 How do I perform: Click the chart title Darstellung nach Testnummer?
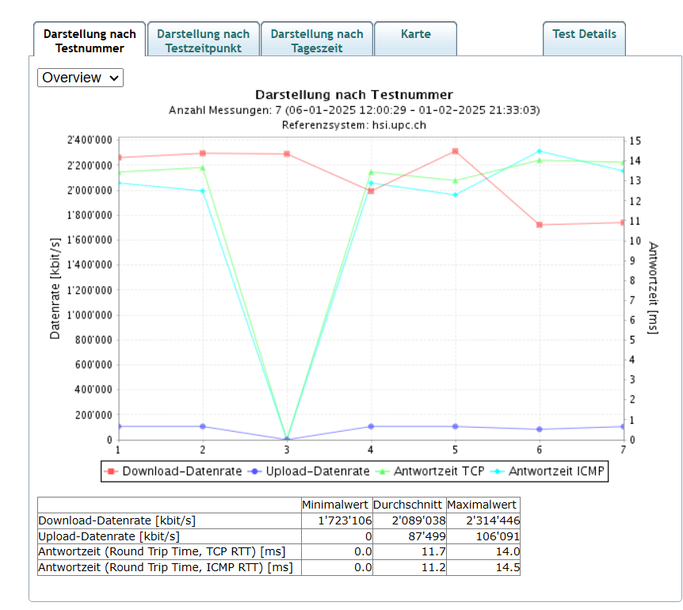[x=354, y=95]
